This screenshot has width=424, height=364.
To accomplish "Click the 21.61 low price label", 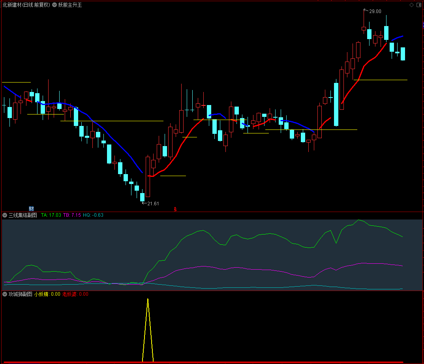I will (153, 204).
